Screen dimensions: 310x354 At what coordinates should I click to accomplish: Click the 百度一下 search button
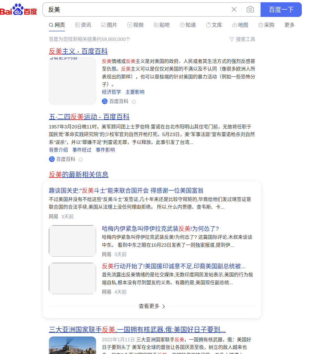(281, 10)
